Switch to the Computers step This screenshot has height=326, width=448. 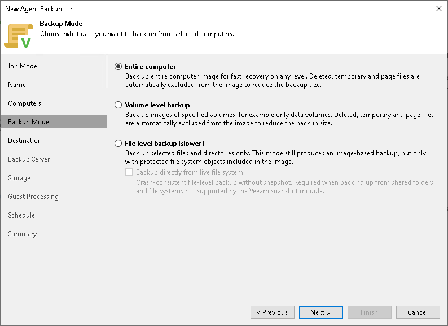(x=24, y=103)
